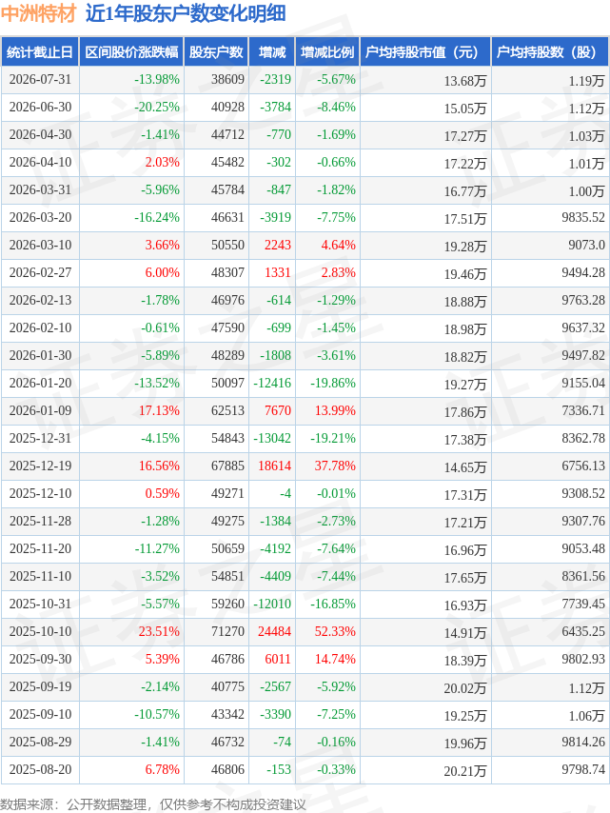Click the 增减 column header

point(272,51)
